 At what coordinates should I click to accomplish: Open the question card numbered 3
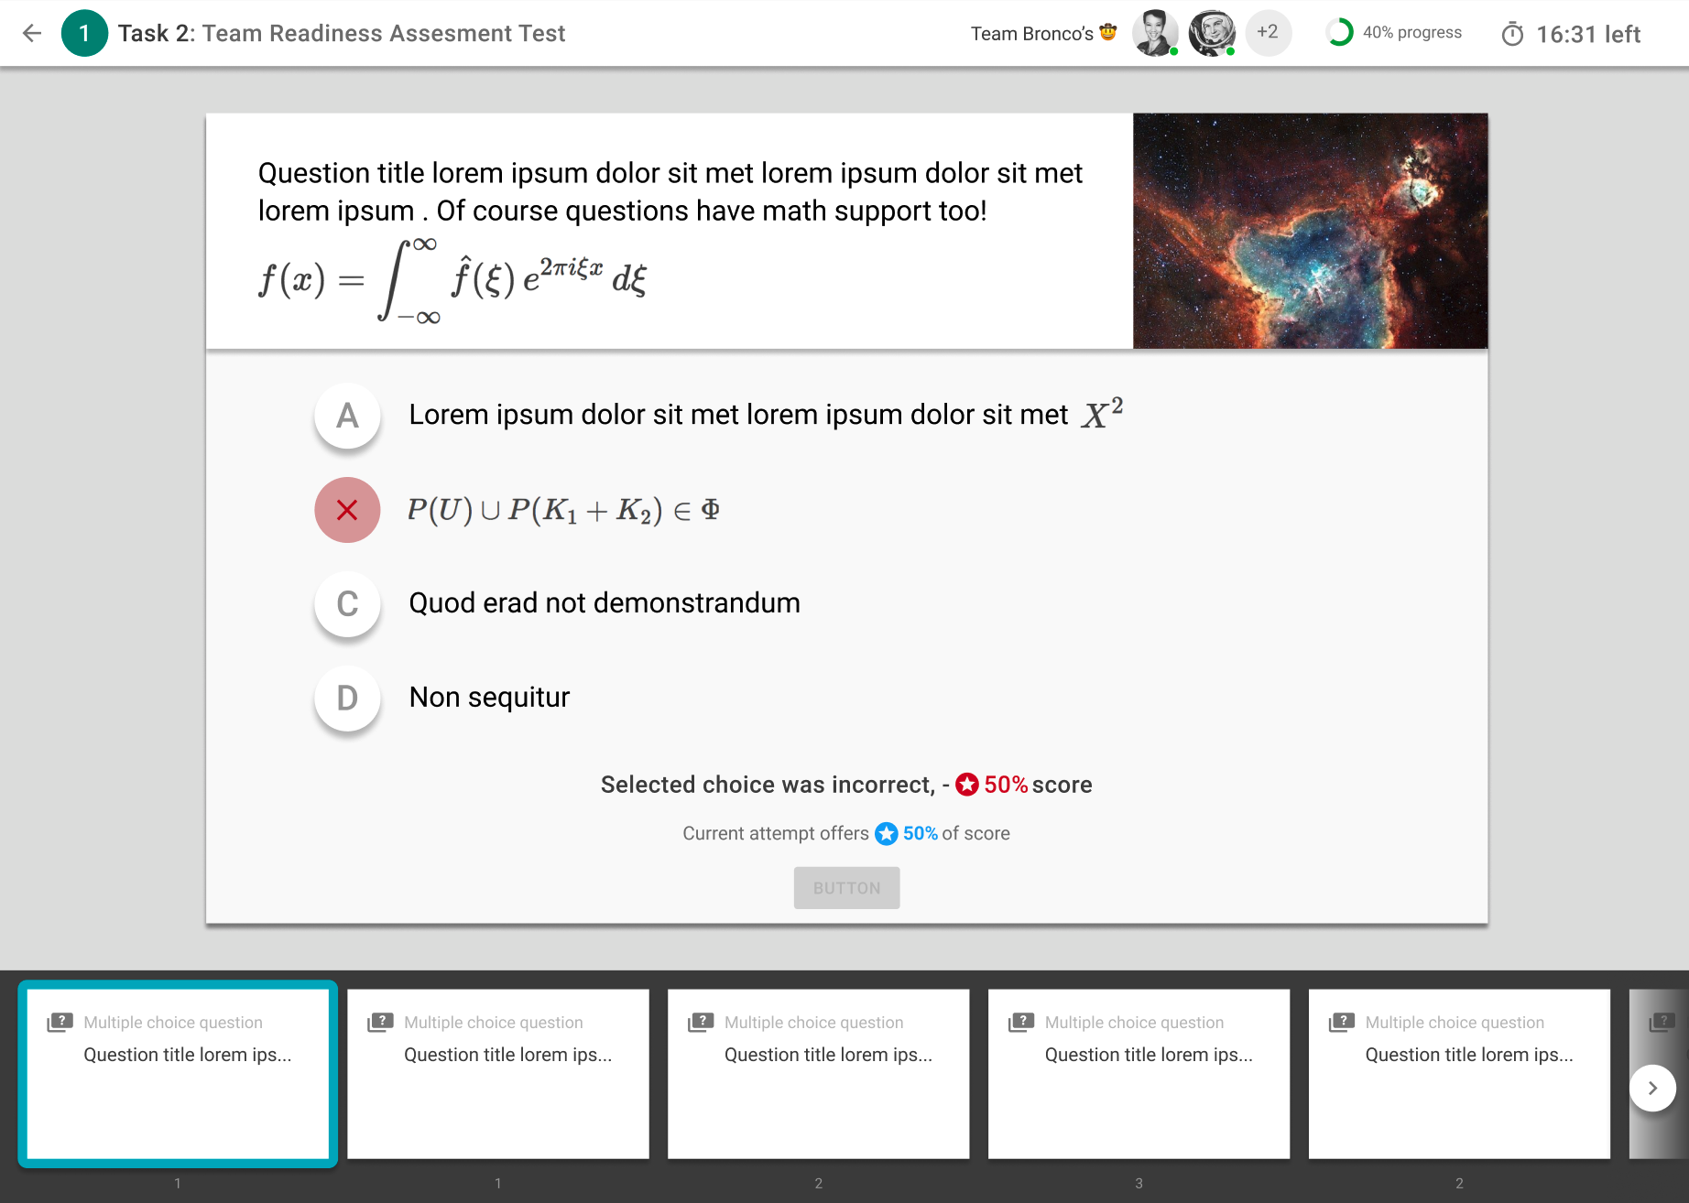coord(1139,1074)
